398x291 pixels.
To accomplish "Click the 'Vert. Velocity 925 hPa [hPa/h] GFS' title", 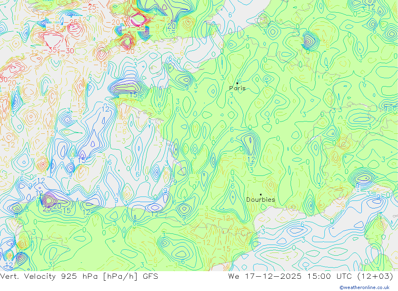I will 79,276.
